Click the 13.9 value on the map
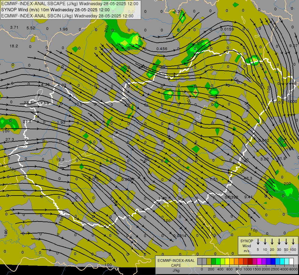 pos(45,103)
